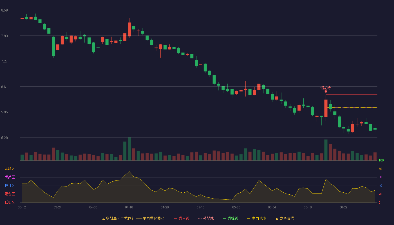Select the 建仓区 zone label

click(x=10, y=194)
